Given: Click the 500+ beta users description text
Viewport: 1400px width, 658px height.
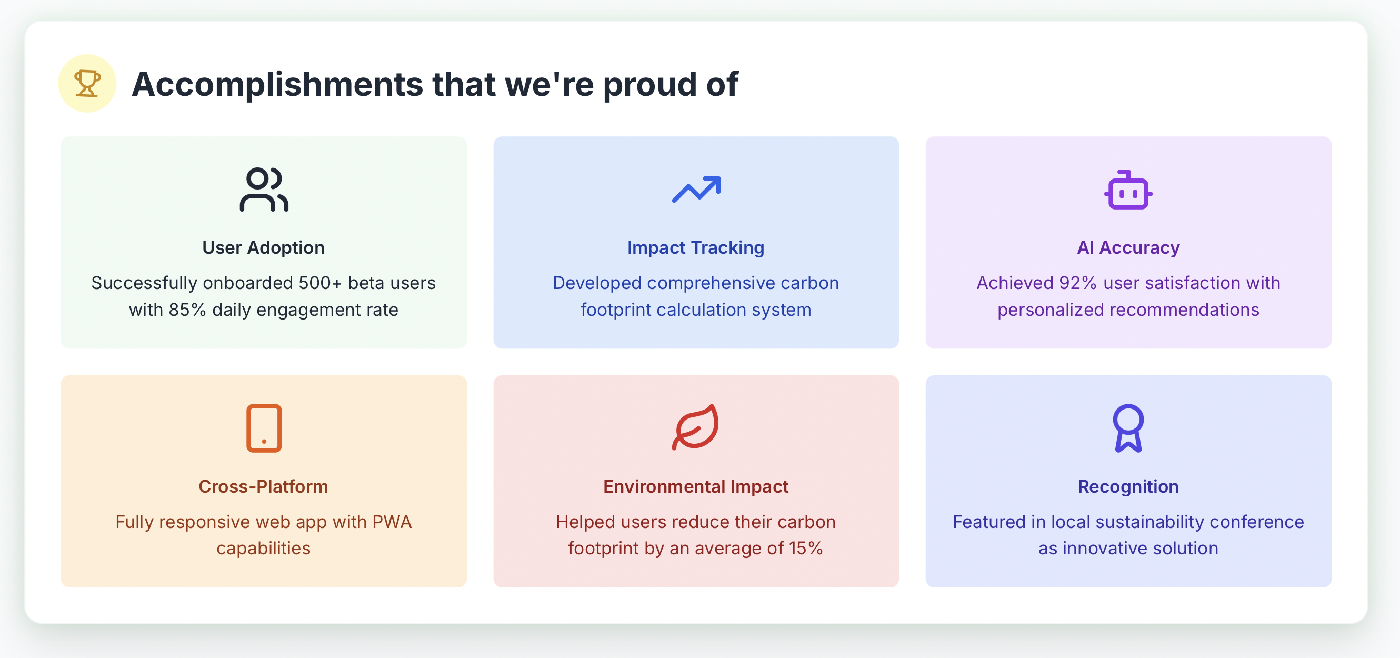Looking at the screenshot, I should 264,296.
